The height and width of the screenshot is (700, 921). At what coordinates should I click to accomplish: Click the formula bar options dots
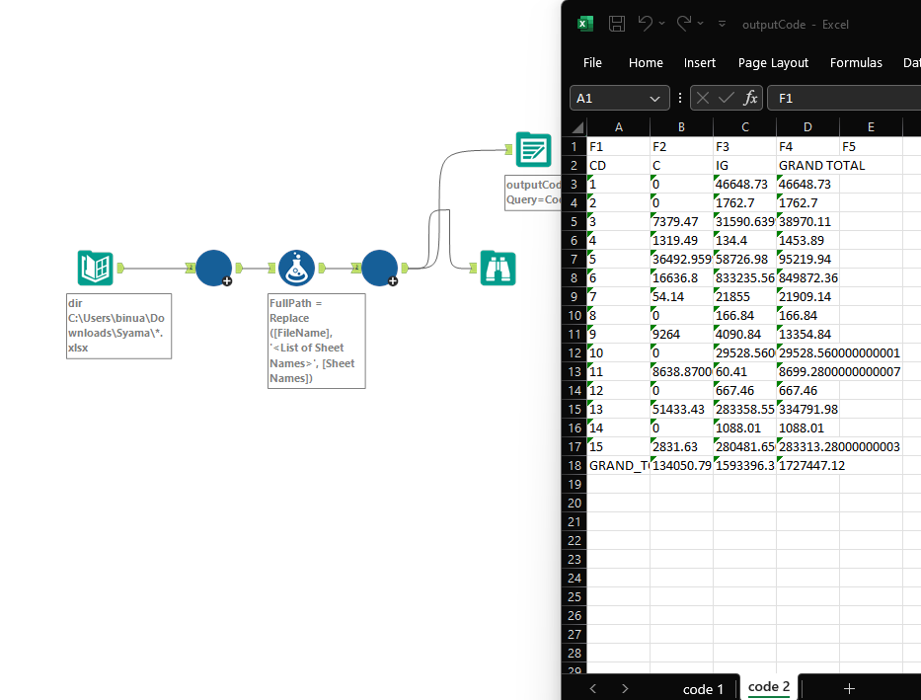pyautogui.click(x=679, y=98)
